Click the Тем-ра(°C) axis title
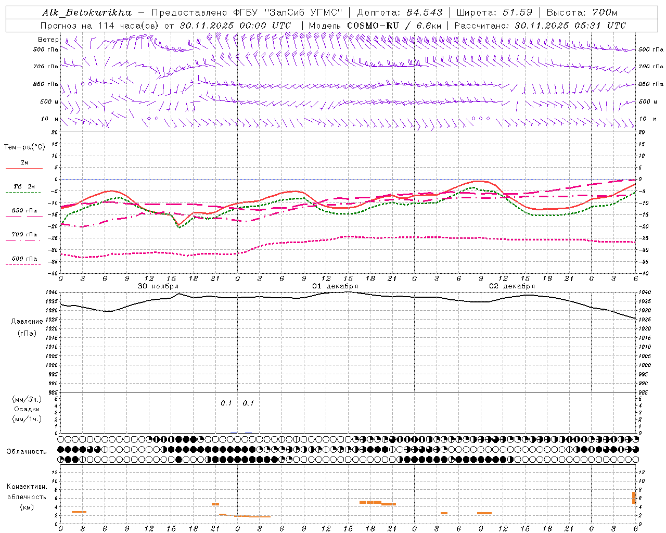Image resolution: width=666 pixels, height=533 pixels. coord(24,147)
